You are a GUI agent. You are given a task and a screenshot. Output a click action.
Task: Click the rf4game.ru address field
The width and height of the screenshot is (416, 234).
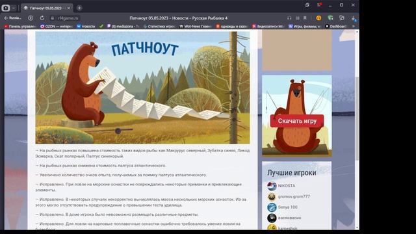pyautogui.click(x=68, y=18)
